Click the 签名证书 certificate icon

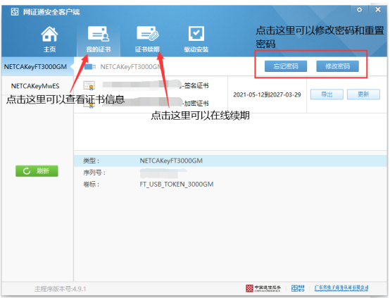click(x=89, y=86)
